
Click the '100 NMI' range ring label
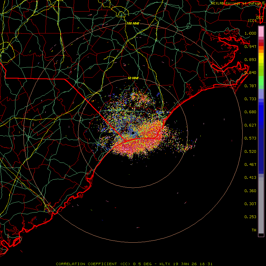[133, 23]
